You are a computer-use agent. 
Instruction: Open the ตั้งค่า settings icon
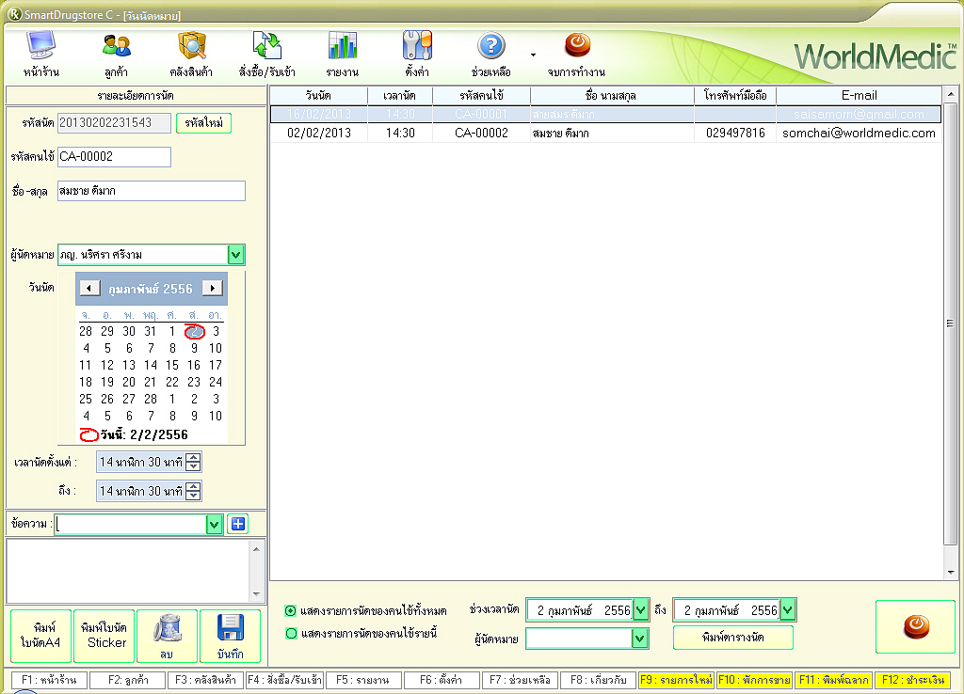pyautogui.click(x=417, y=47)
